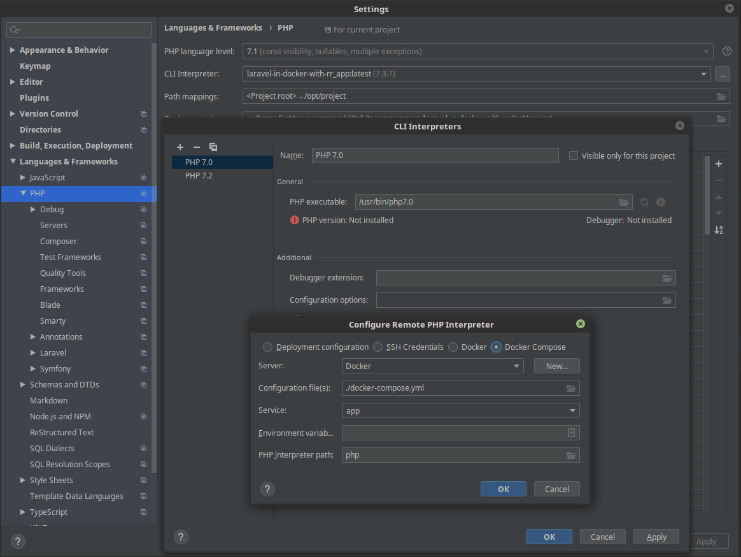Open Server dropdown showing Docker
741x557 pixels.
click(x=432, y=366)
